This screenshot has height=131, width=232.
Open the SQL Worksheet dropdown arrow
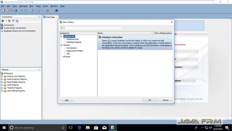(x=51, y=11)
